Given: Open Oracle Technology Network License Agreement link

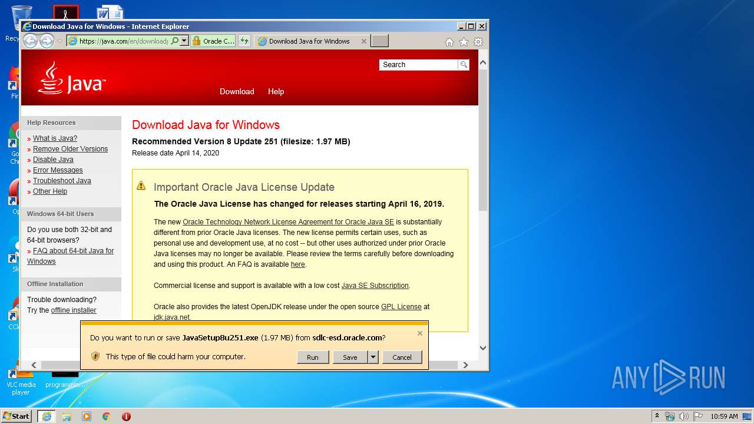Looking at the screenshot, I should 288,222.
